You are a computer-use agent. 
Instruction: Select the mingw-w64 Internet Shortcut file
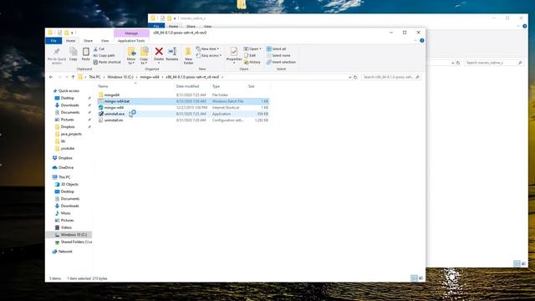coord(183,108)
